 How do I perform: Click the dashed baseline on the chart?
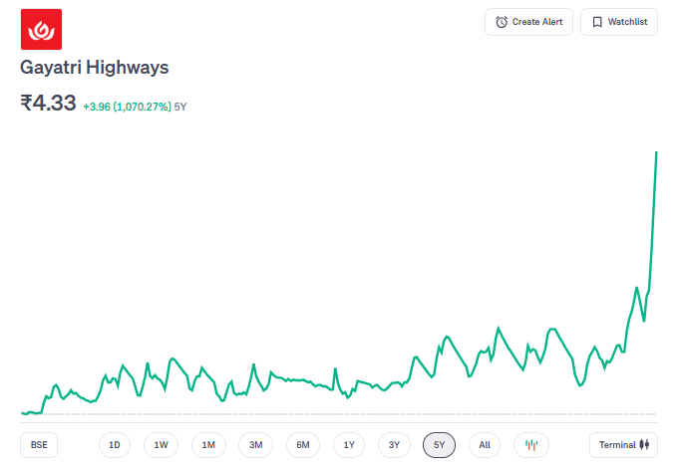click(339, 414)
